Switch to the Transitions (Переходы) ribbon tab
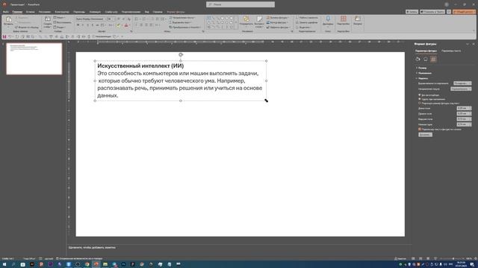This screenshot has width=478, height=268. pos(79,12)
